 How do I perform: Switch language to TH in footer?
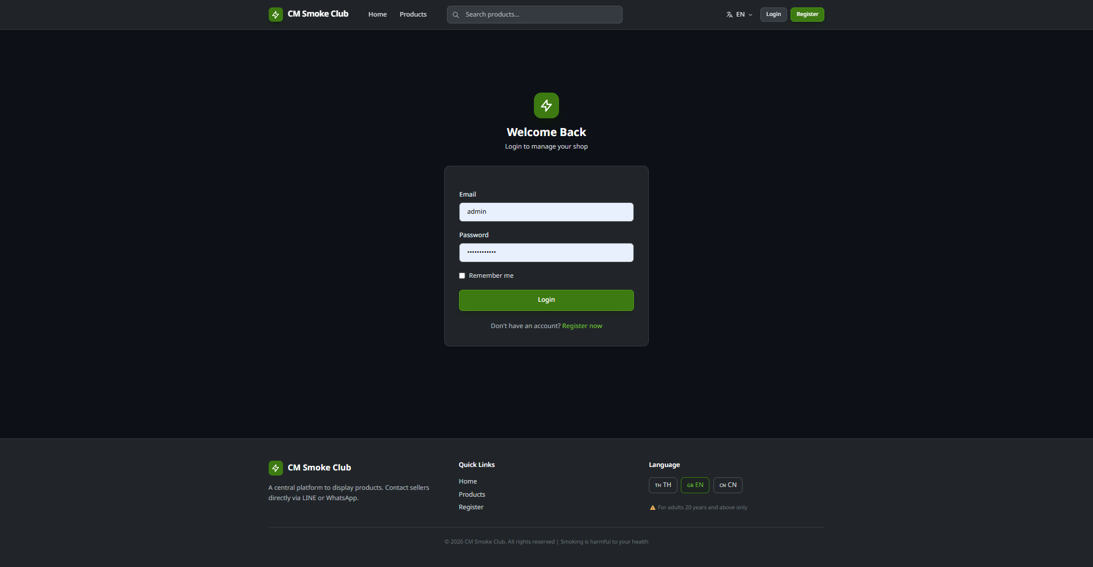663,485
